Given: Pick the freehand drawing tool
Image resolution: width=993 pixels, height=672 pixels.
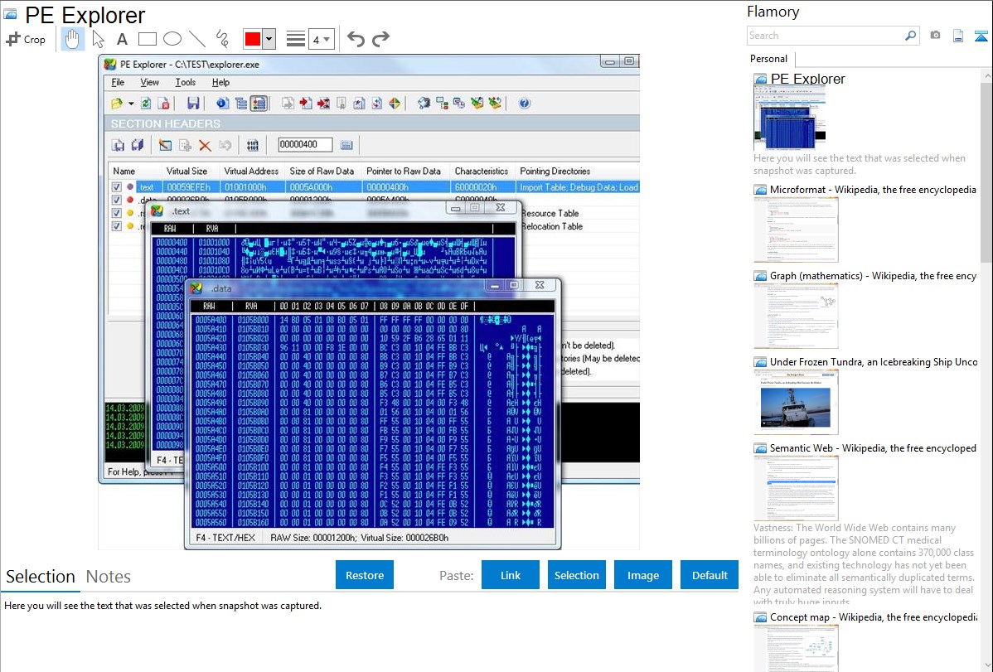Looking at the screenshot, I should click(x=222, y=39).
